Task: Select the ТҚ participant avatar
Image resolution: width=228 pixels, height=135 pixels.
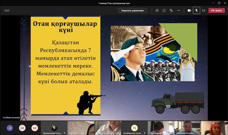Action: coord(134,128)
